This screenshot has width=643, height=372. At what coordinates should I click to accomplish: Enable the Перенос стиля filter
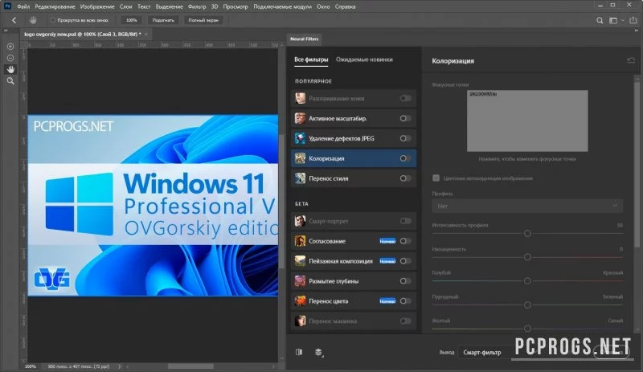point(406,178)
